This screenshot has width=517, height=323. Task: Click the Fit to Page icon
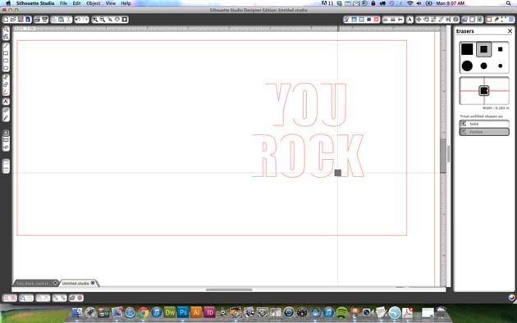125,20
